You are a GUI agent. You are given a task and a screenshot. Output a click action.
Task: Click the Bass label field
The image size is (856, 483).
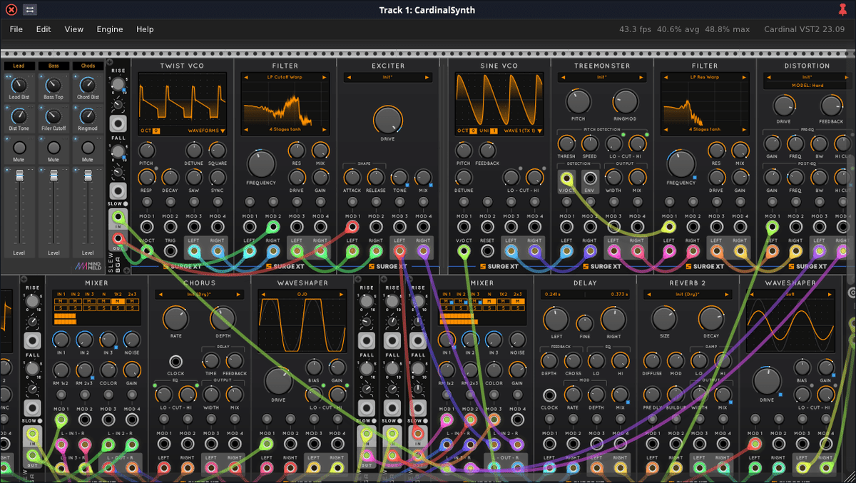pos(53,66)
